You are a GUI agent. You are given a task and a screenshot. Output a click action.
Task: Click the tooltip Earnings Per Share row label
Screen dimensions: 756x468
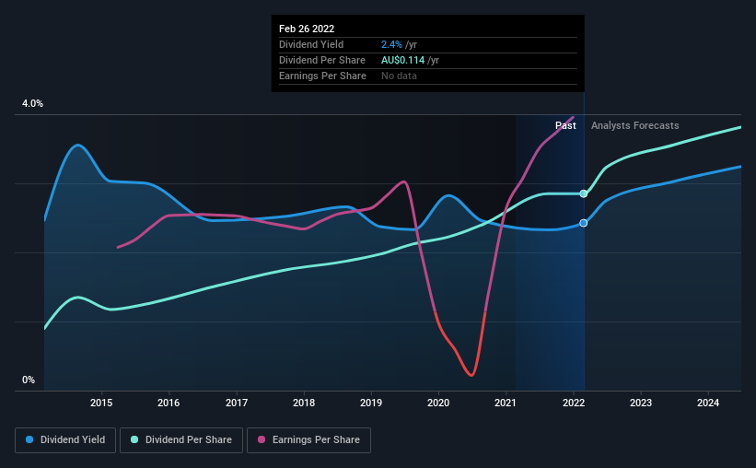coord(322,76)
